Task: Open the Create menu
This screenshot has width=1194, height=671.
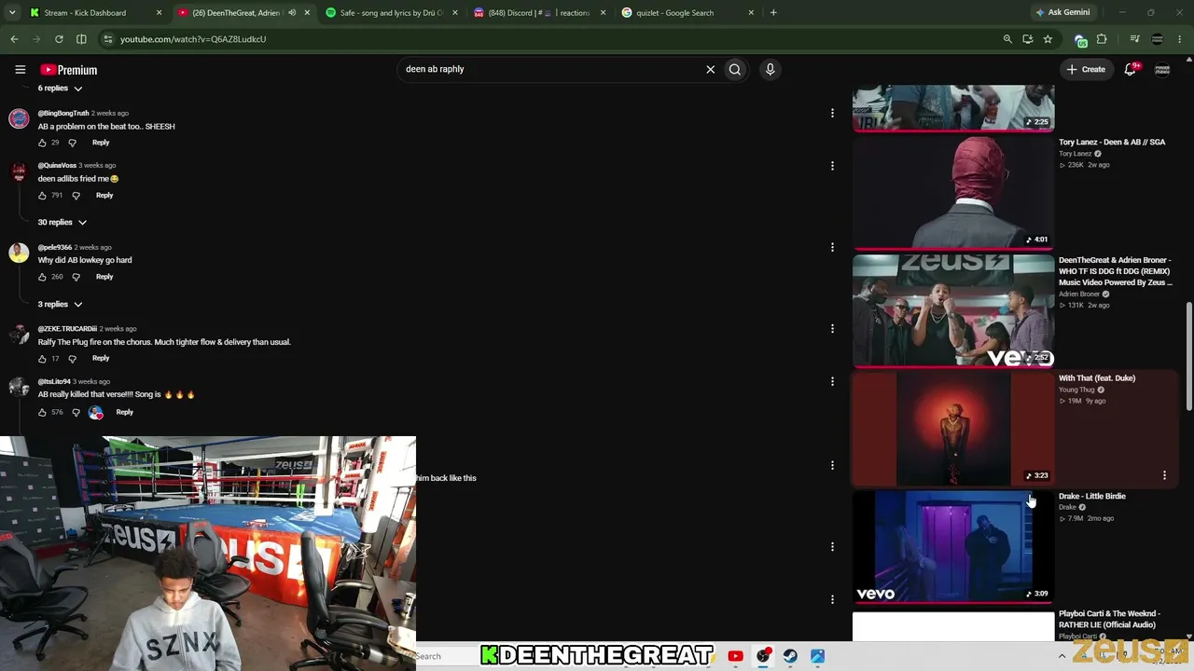Action: click(x=1086, y=69)
